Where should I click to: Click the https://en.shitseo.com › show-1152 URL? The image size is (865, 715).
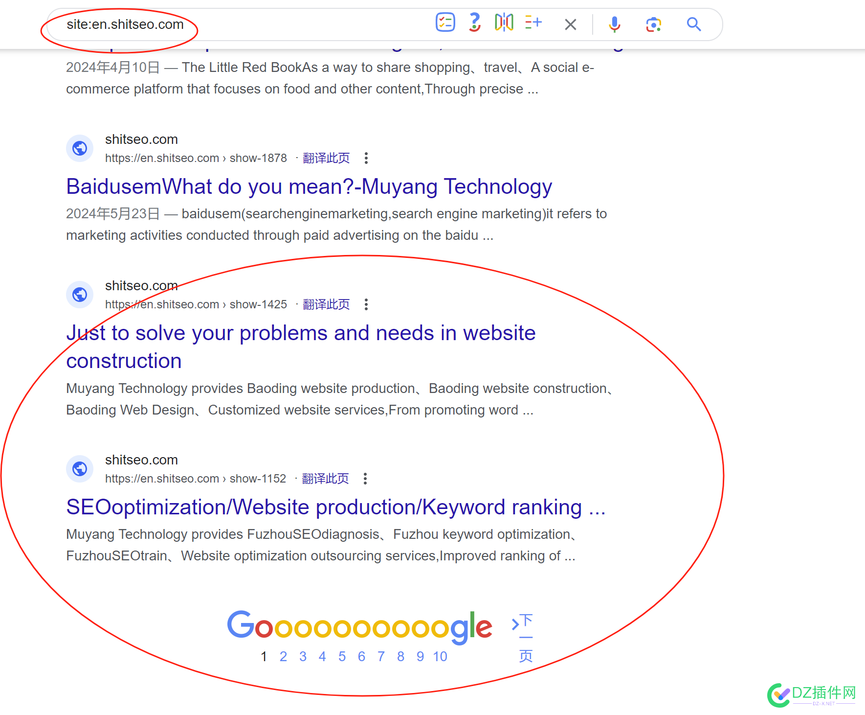pos(196,479)
